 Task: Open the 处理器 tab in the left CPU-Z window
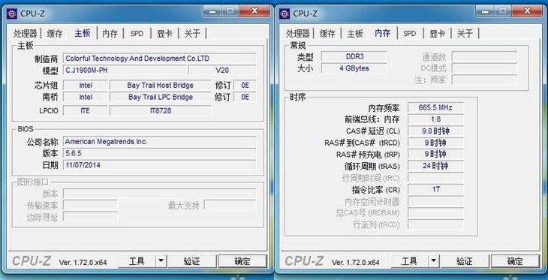pyautogui.click(x=26, y=34)
